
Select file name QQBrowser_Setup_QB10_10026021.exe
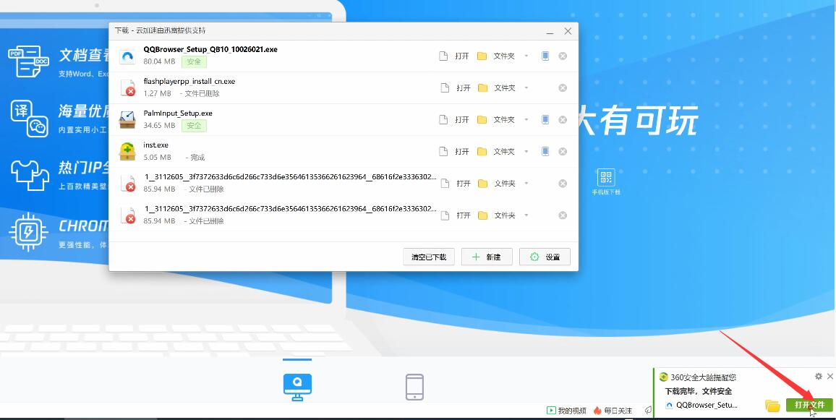click(210, 50)
